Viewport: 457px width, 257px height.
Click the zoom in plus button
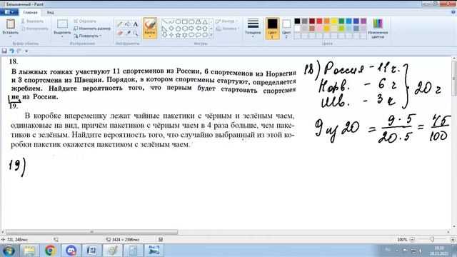pos(453,240)
